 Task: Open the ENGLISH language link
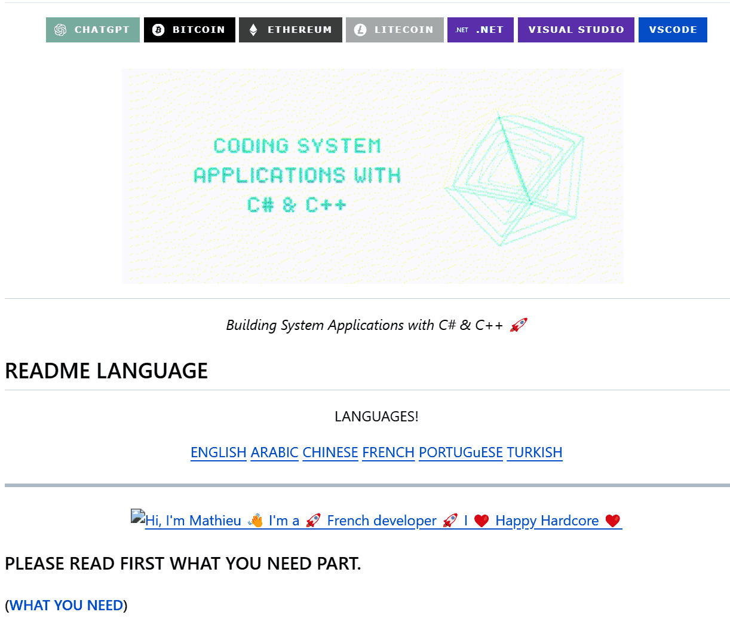pyautogui.click(x=219, y=452)
